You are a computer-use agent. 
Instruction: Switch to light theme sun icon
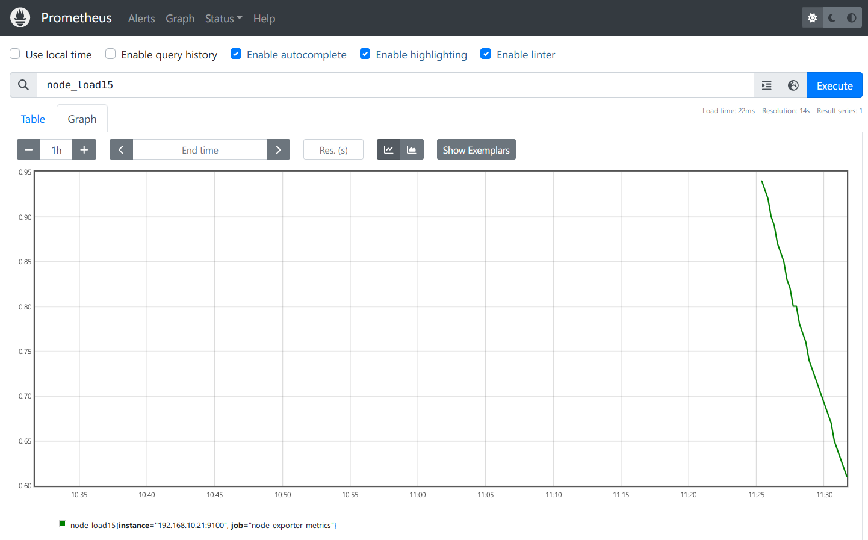812,18
